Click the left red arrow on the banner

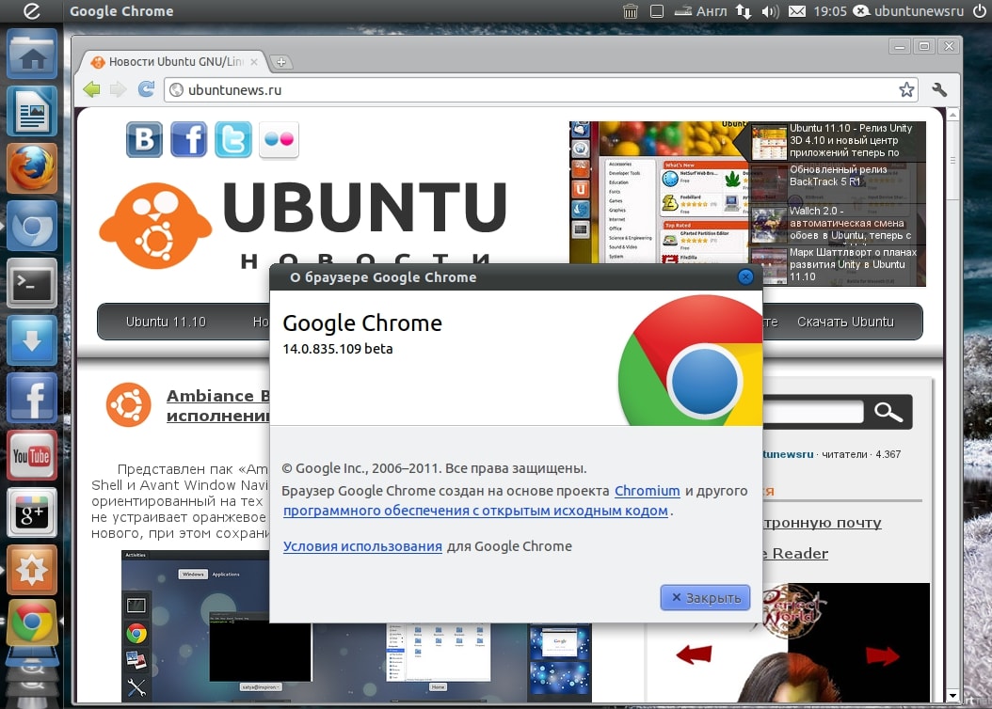694,654
